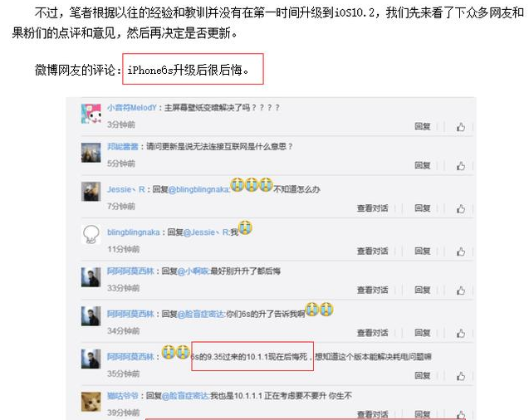Click thumbs-up on the 邦妮酱酱 comment
Screen dimensions: 529x420
pyautogui.click(x=461, y=166)
